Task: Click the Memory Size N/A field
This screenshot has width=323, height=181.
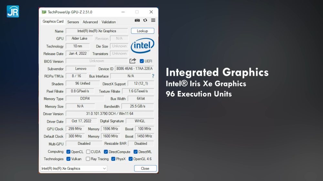Action: tap(80, 106)
